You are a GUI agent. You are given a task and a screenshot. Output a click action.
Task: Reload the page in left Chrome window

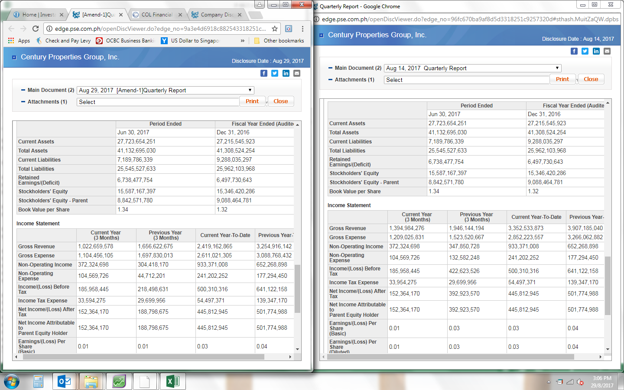pos(36,29)
